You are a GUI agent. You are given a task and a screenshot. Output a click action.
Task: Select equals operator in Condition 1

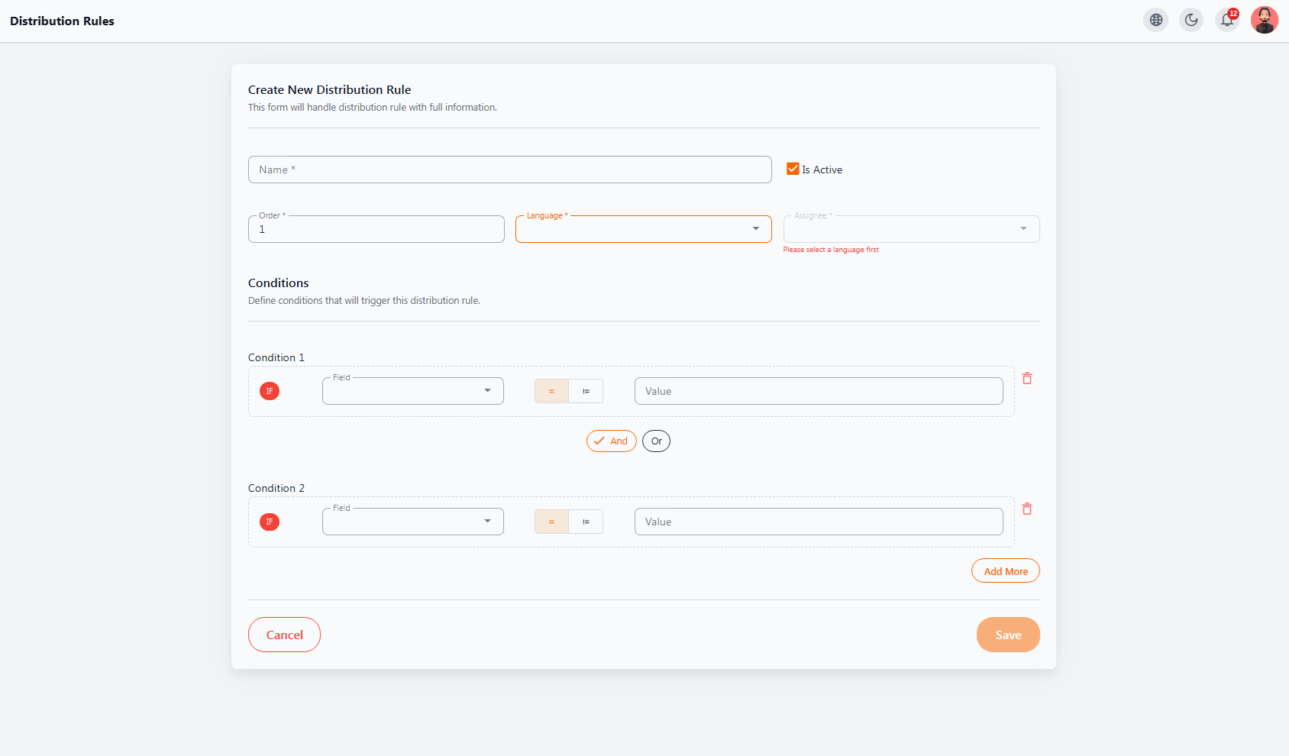pos(551,391)
